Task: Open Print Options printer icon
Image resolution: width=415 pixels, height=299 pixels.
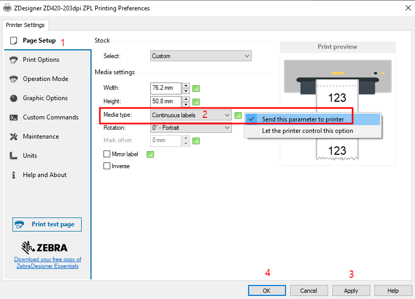Action: coord(14,60)
